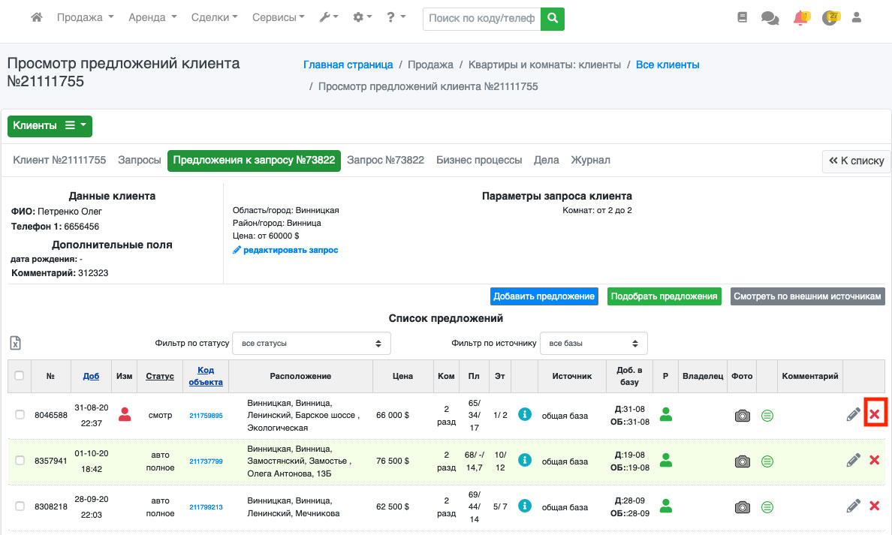Viewport: 892px width, 535px height.
Task: Toggle select-all checkbox in table header
Action: (x=19, y=376)
